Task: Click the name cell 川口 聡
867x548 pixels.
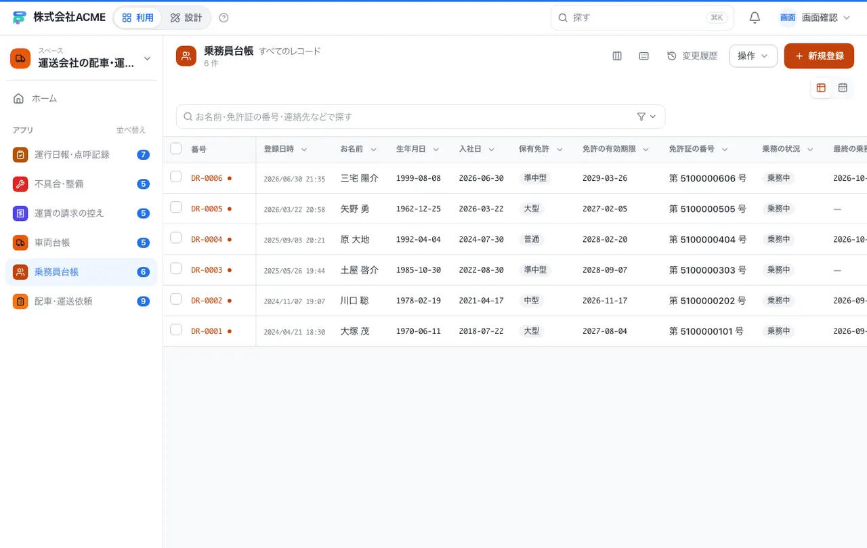Action: [354, 301]
